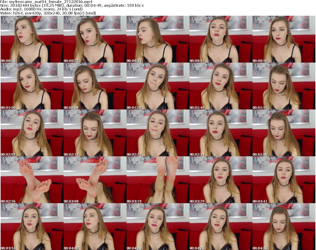Image resolution: width=316 pixels, height=250 pixels.
Task: Open the thumbnail at 00:01:28
Action: coord(158,86)
